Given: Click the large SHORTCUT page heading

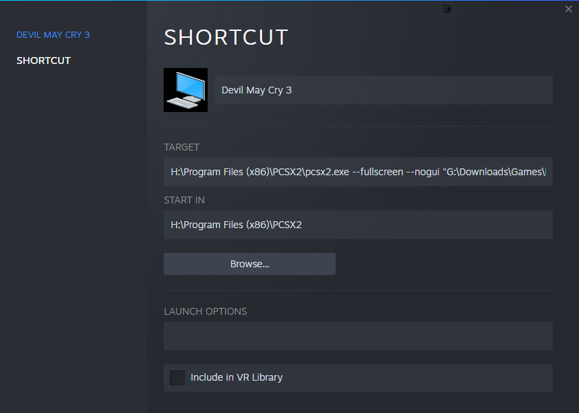Looking at the screenshot, I should [x=226, y=37].
